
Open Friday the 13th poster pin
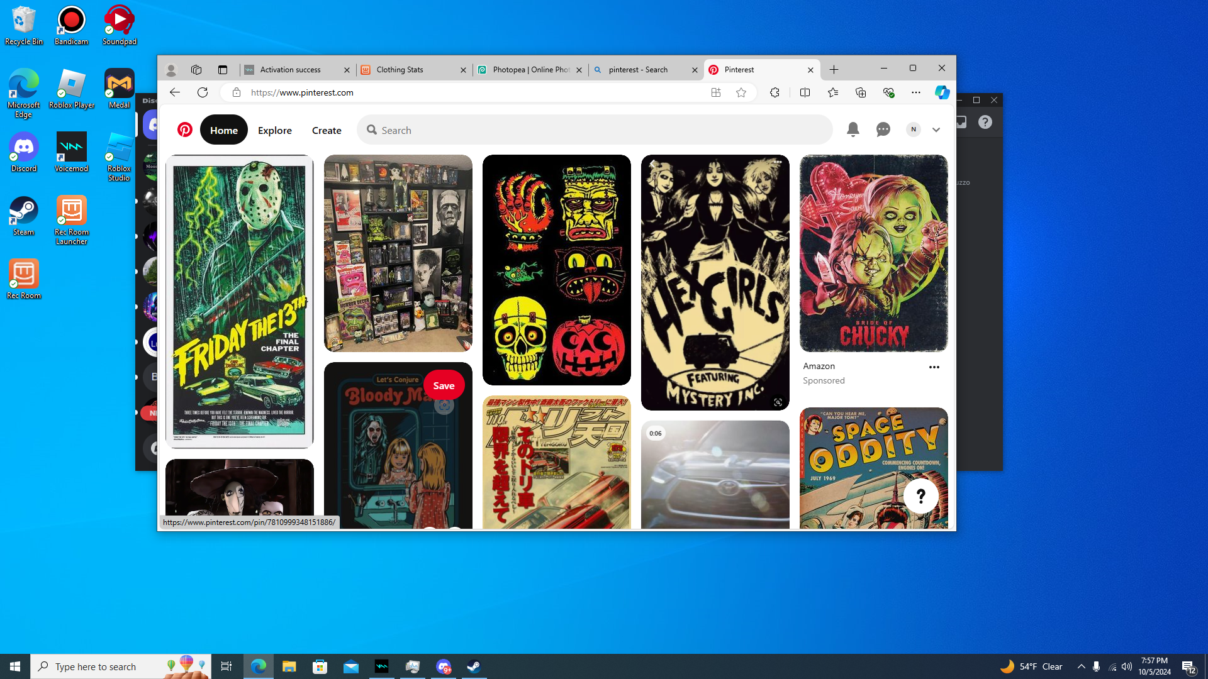pyautogui.click(x=239, y=301)
